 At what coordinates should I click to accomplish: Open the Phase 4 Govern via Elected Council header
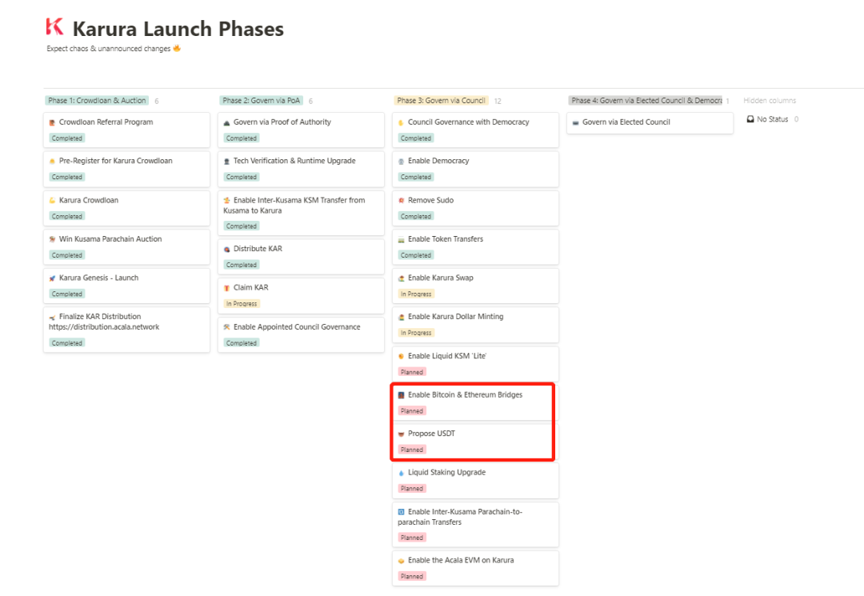point(645,101)
